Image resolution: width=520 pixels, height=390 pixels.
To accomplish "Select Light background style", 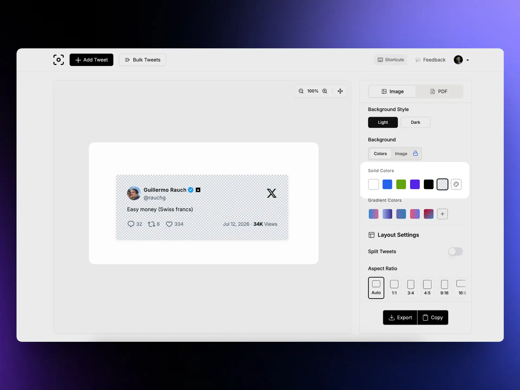I will point(383,122).
